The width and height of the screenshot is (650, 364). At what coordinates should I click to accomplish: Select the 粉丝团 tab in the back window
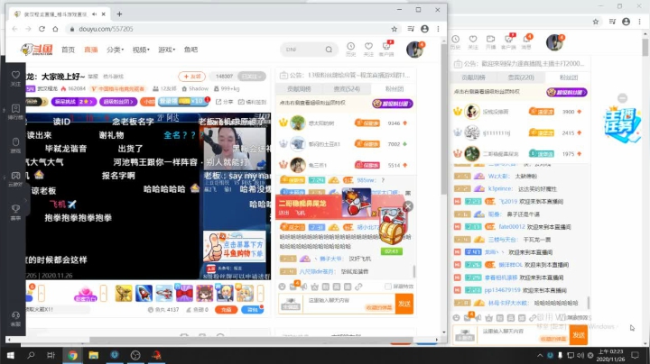[569, 77]
